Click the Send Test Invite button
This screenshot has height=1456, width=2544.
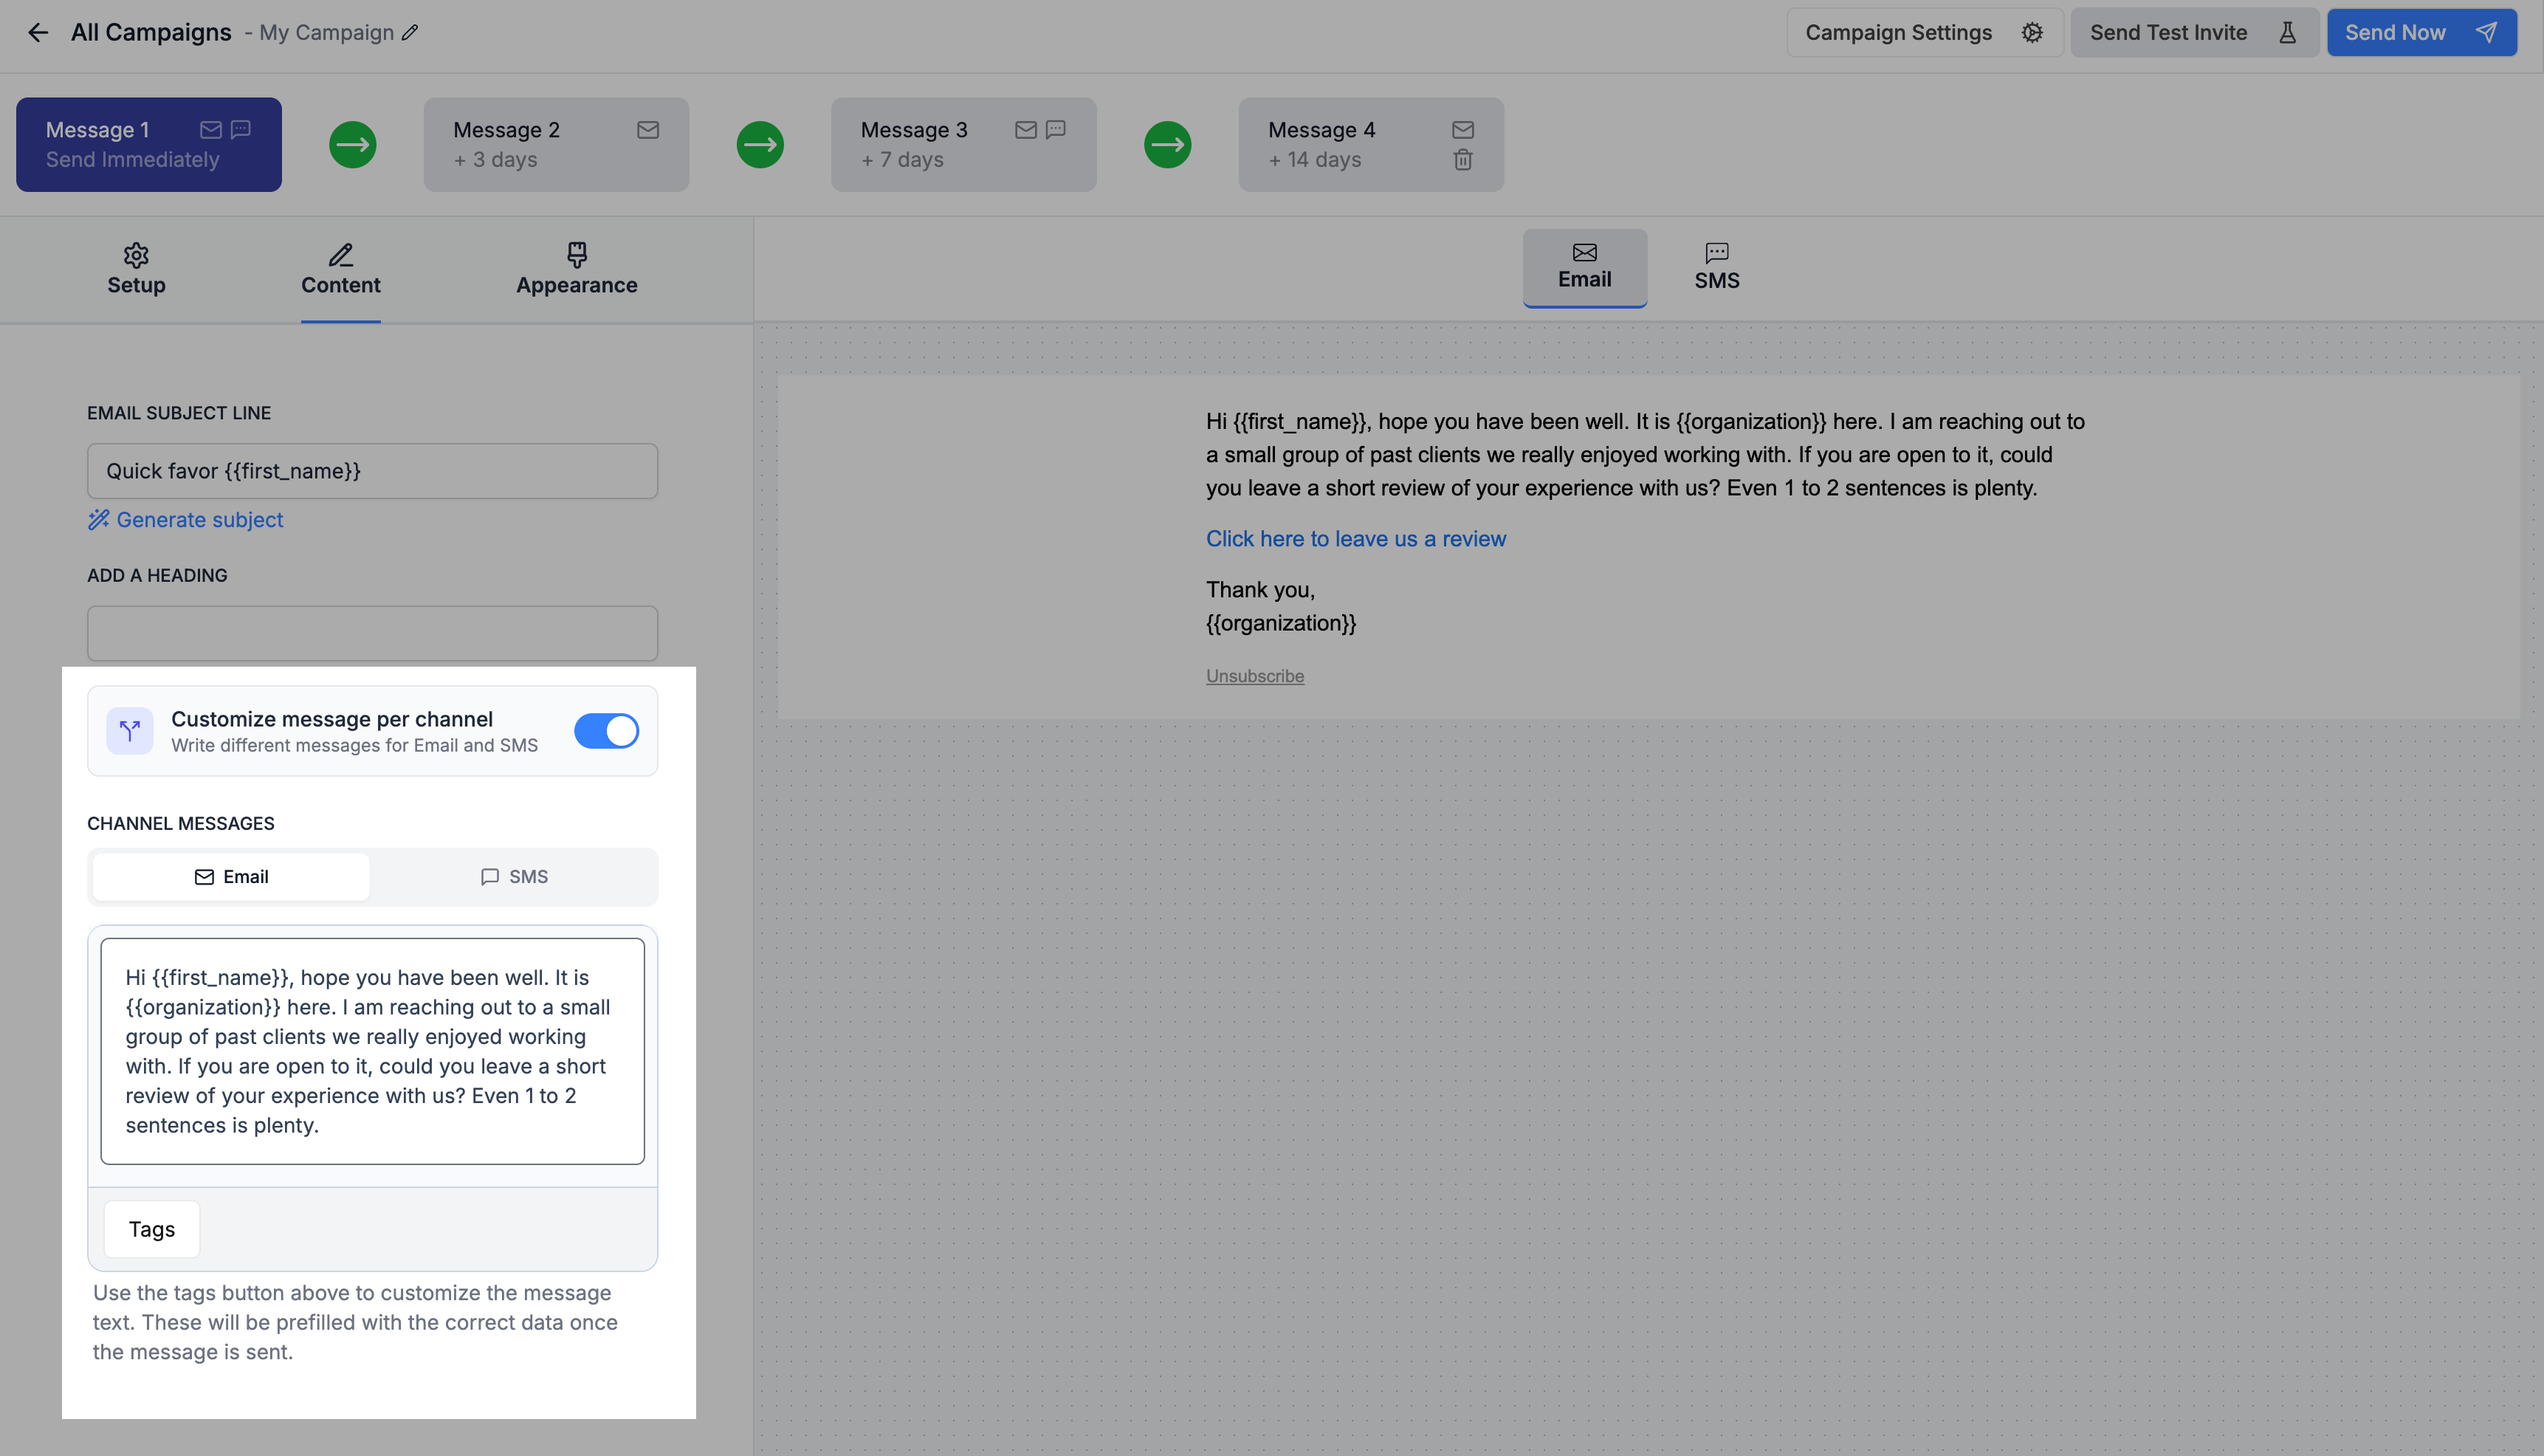[x=2193, y=33]
